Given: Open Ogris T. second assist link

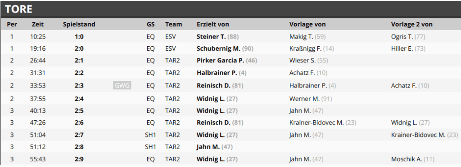Looking at the screenshot, I should pyautogui.click(x=402, y=37).
